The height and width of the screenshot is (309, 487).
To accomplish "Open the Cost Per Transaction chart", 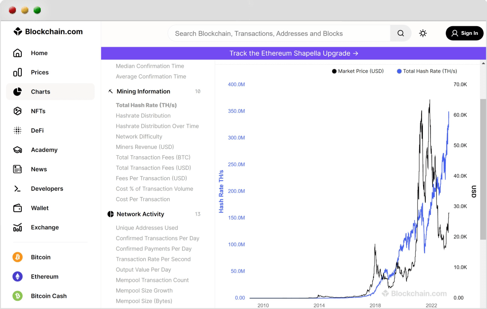I will point(143,199).
